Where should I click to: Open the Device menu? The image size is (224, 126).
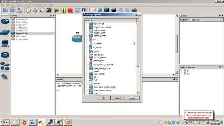click(28, 5)
